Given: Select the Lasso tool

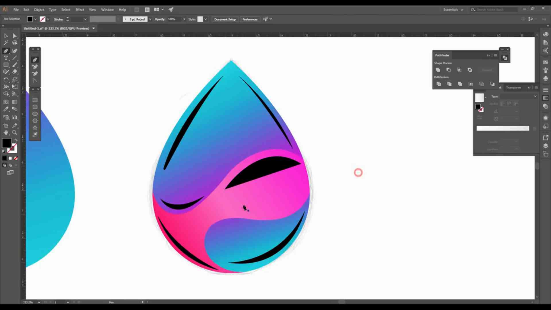Looking at the screenshot, I should 15,43.
